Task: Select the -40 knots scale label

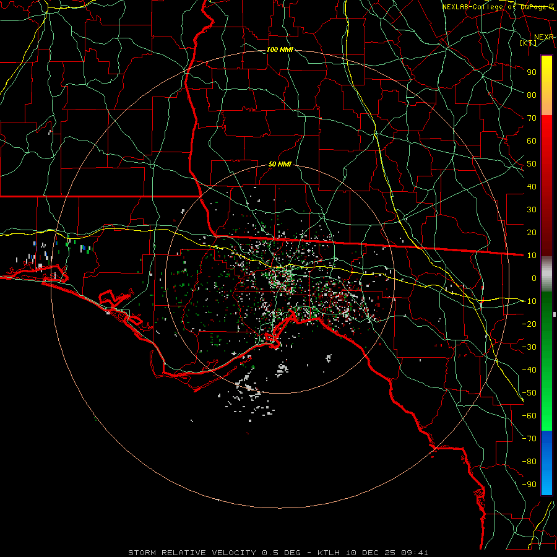Action: [x=529, y=370]
